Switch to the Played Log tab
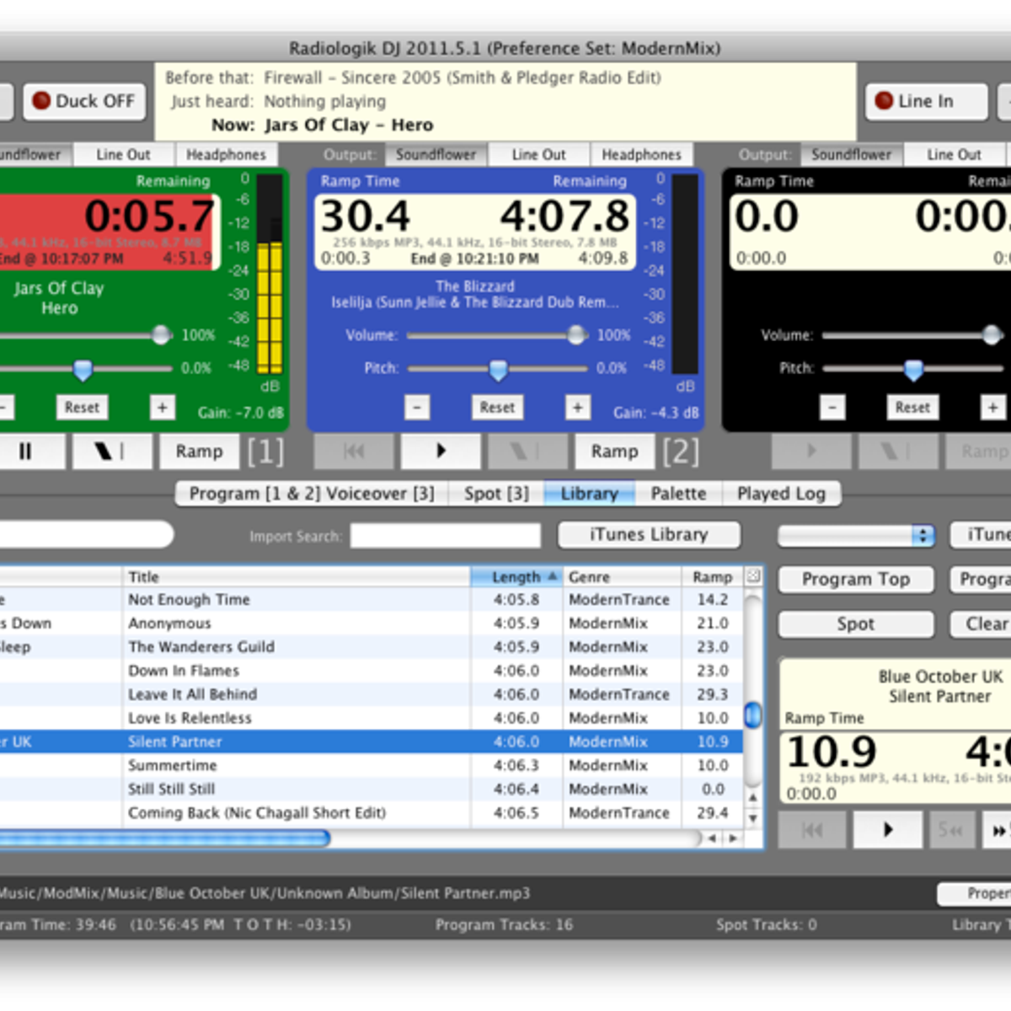The height and width of the screenshot is (1011, 1011). pos(781,494)
